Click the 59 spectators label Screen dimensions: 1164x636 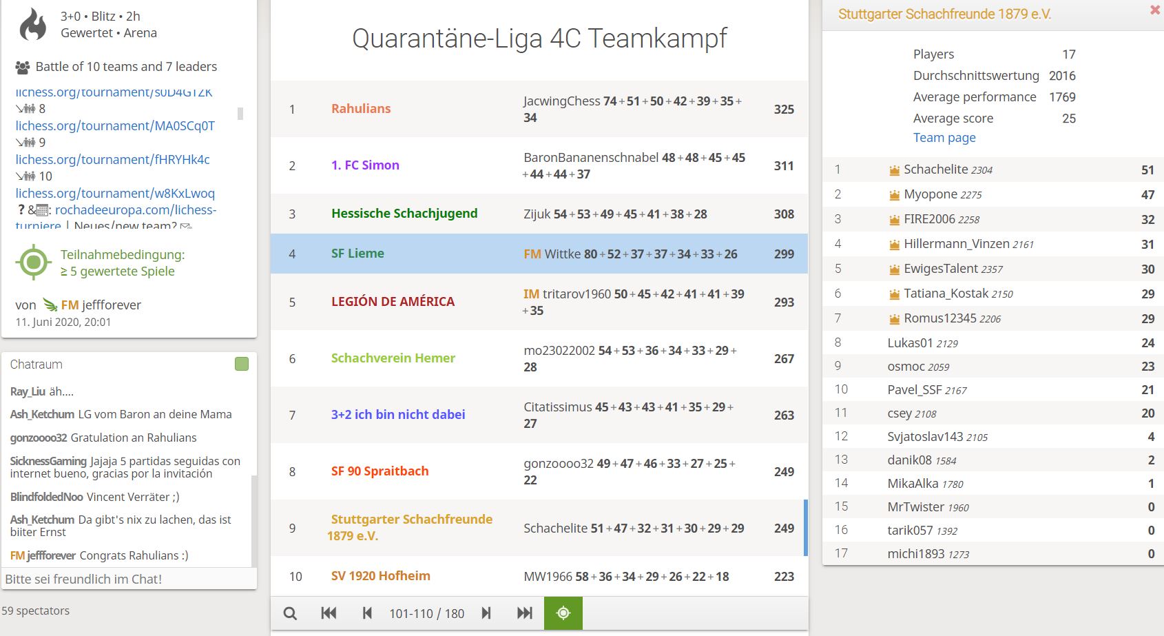35,611
